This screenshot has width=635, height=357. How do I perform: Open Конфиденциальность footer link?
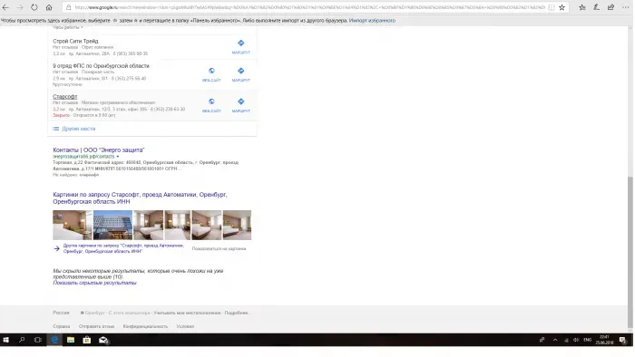point(145,326)
